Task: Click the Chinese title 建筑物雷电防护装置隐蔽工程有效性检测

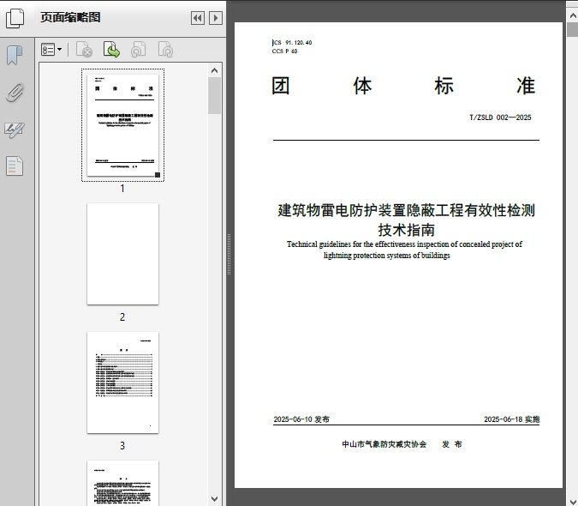Action: point(406,210)
